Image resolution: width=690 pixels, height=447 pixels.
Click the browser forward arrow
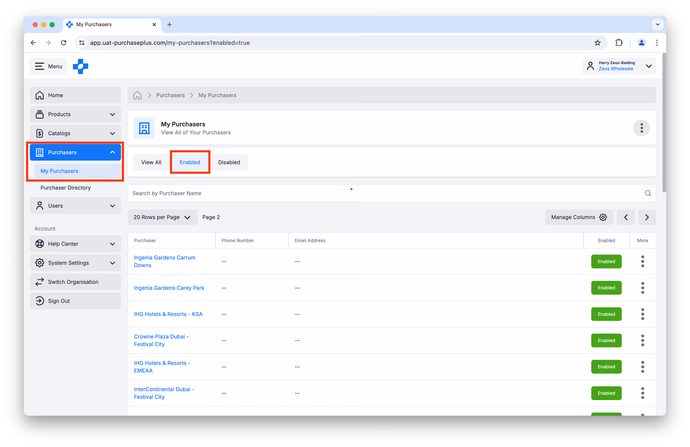[x=48, y=43]
